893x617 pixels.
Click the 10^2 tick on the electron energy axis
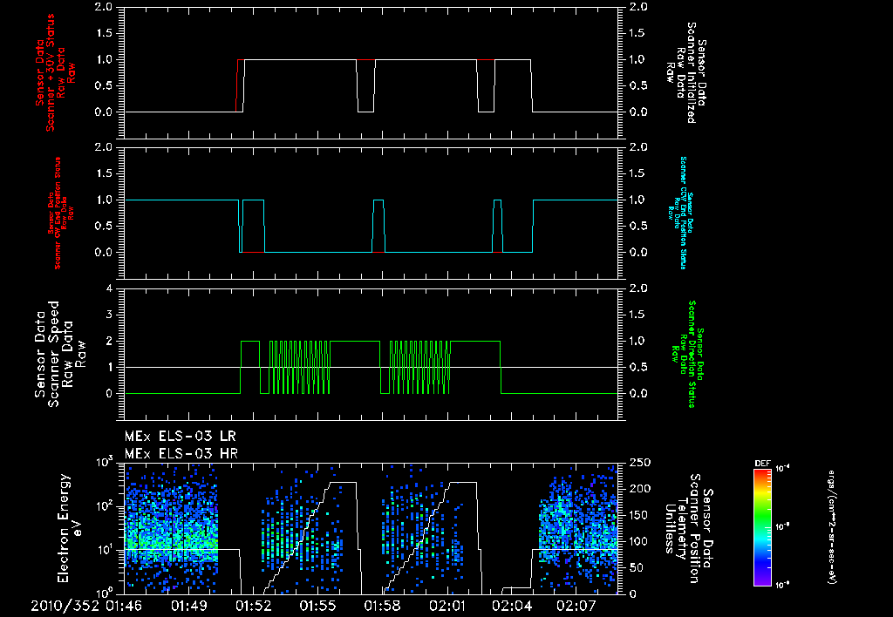click(104, 505)
